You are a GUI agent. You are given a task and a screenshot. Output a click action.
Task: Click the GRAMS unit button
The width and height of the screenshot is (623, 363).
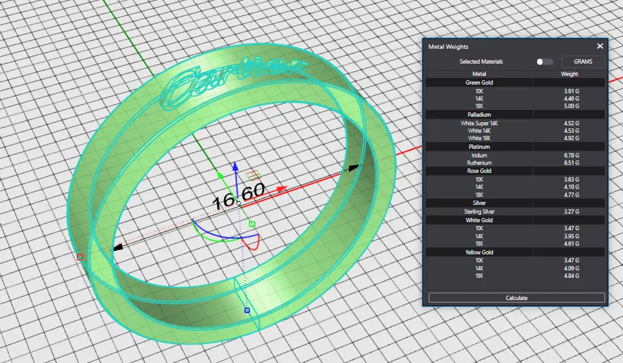click(583, 62)
